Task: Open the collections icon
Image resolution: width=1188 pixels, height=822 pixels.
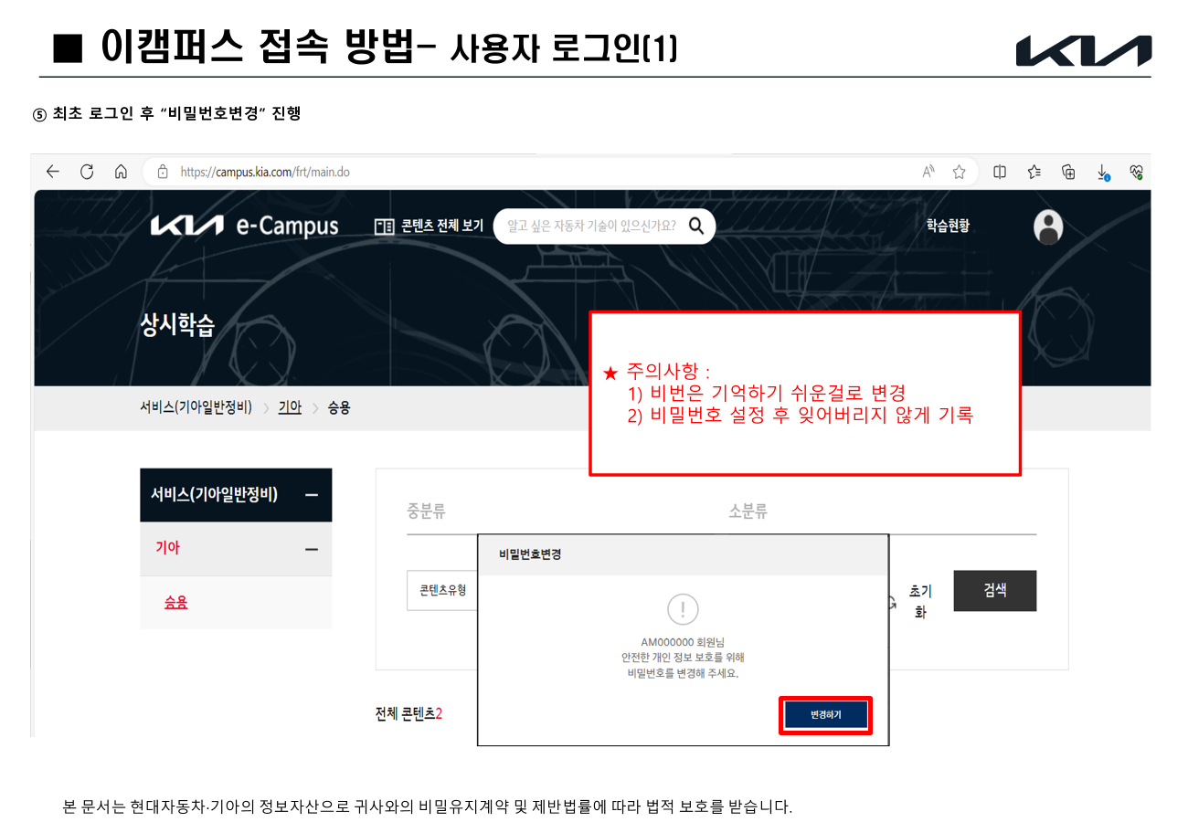Action: 1068,171
